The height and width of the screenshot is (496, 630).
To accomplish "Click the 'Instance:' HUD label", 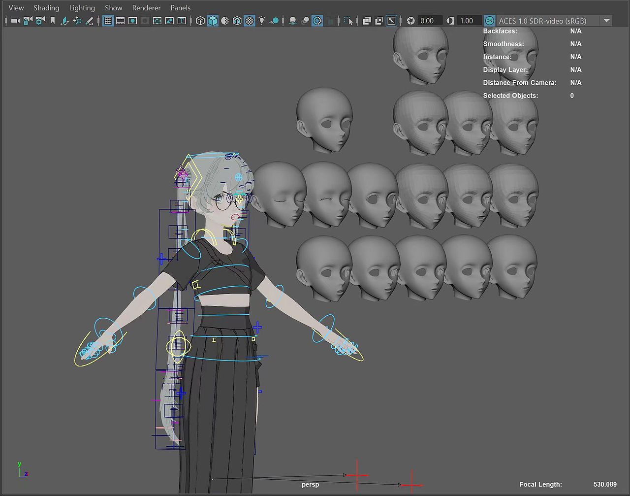I will (497, 57).
